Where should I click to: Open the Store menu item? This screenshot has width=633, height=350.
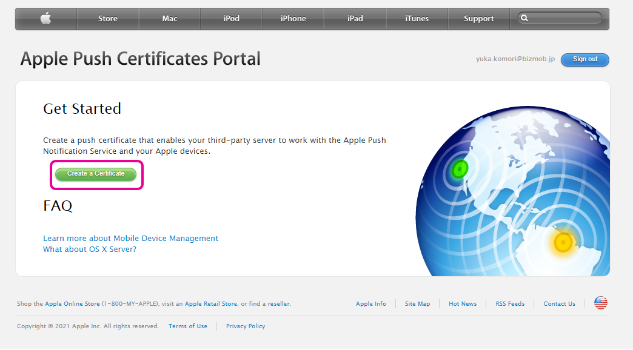(108, 19)
